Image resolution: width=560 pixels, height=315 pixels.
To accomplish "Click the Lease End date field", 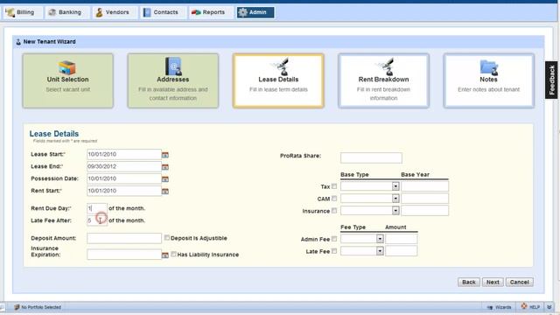I will point(124,166).
